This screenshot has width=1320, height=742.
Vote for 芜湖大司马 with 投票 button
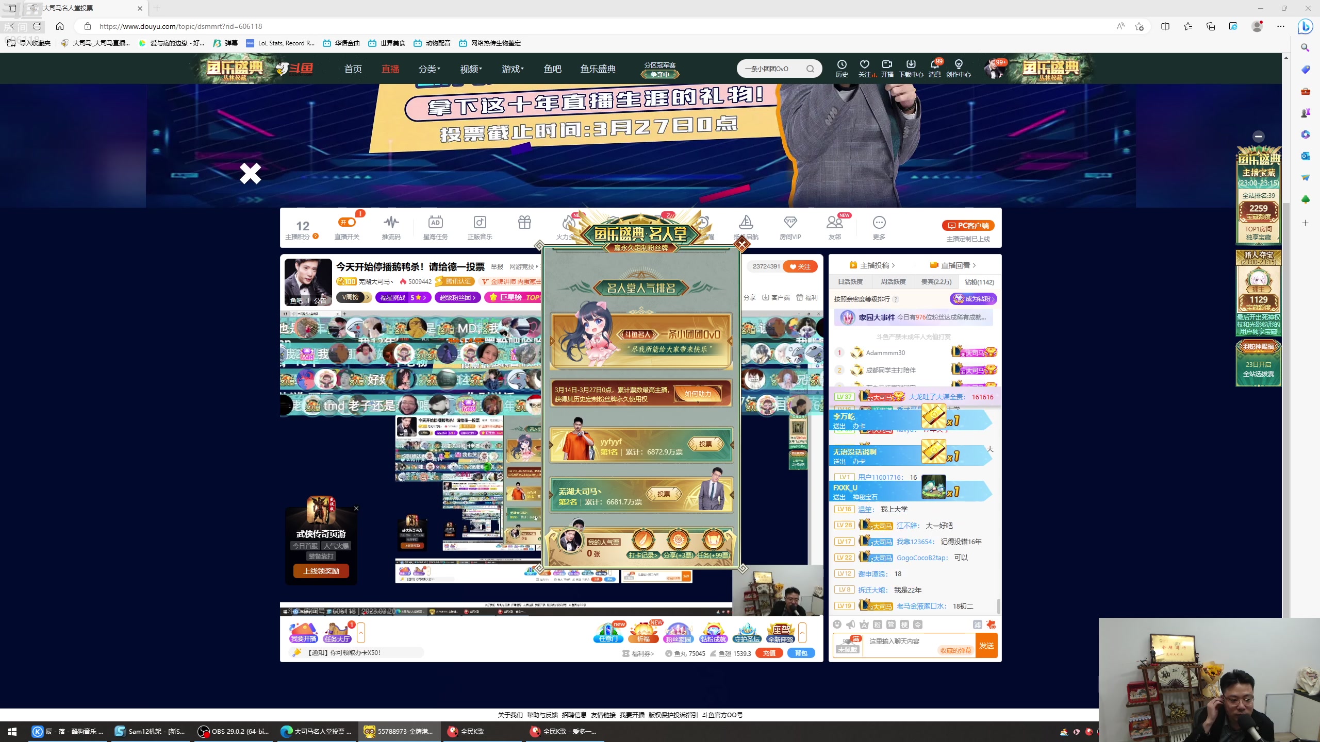(664, 494)
